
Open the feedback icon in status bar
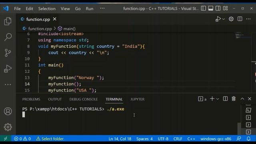pyautogui.click(x=239, y=139)
